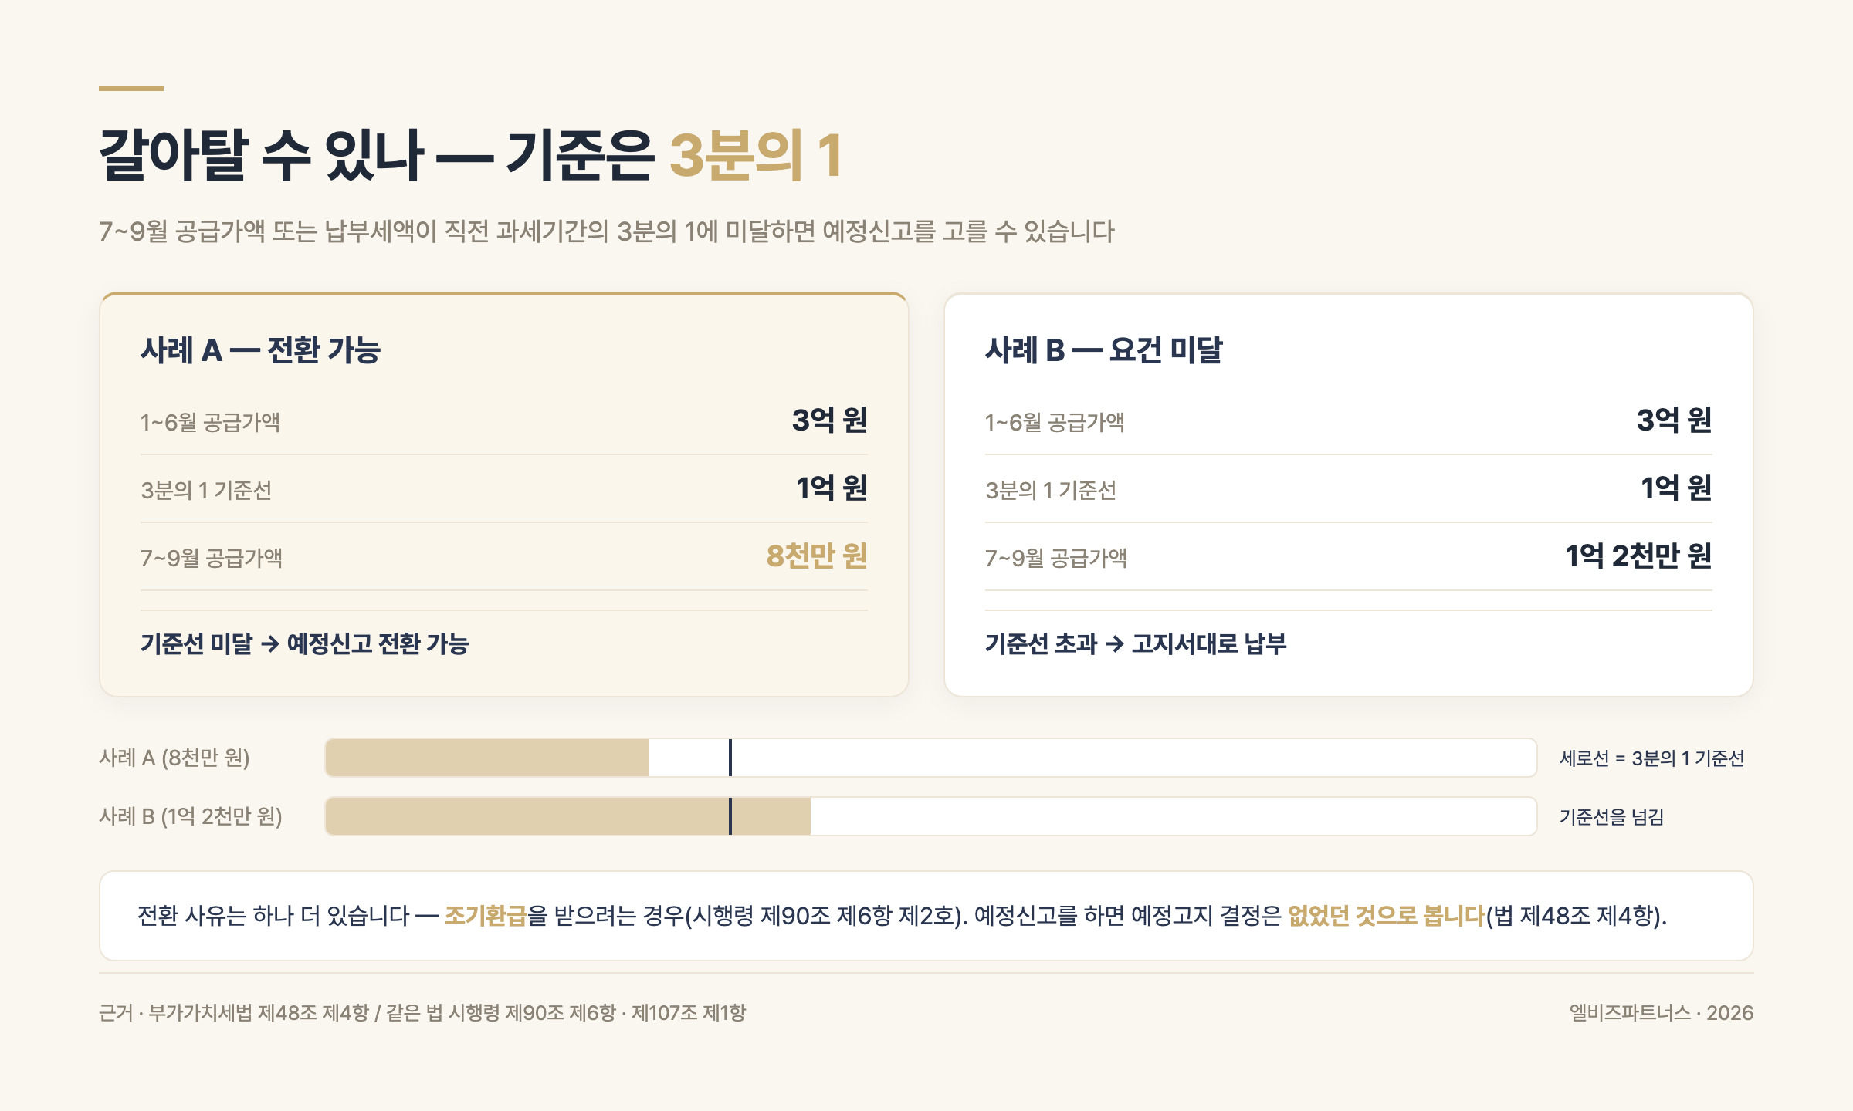The width and height of the screenshot is (1853, 1111).
Task: Click the '사례 A (8천만 원)' bar label
Action: pos(174,758)
